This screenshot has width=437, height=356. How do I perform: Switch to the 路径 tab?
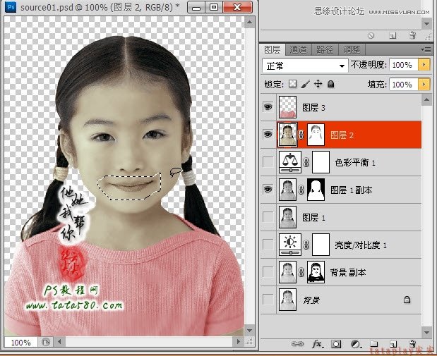tap(325, 50)
